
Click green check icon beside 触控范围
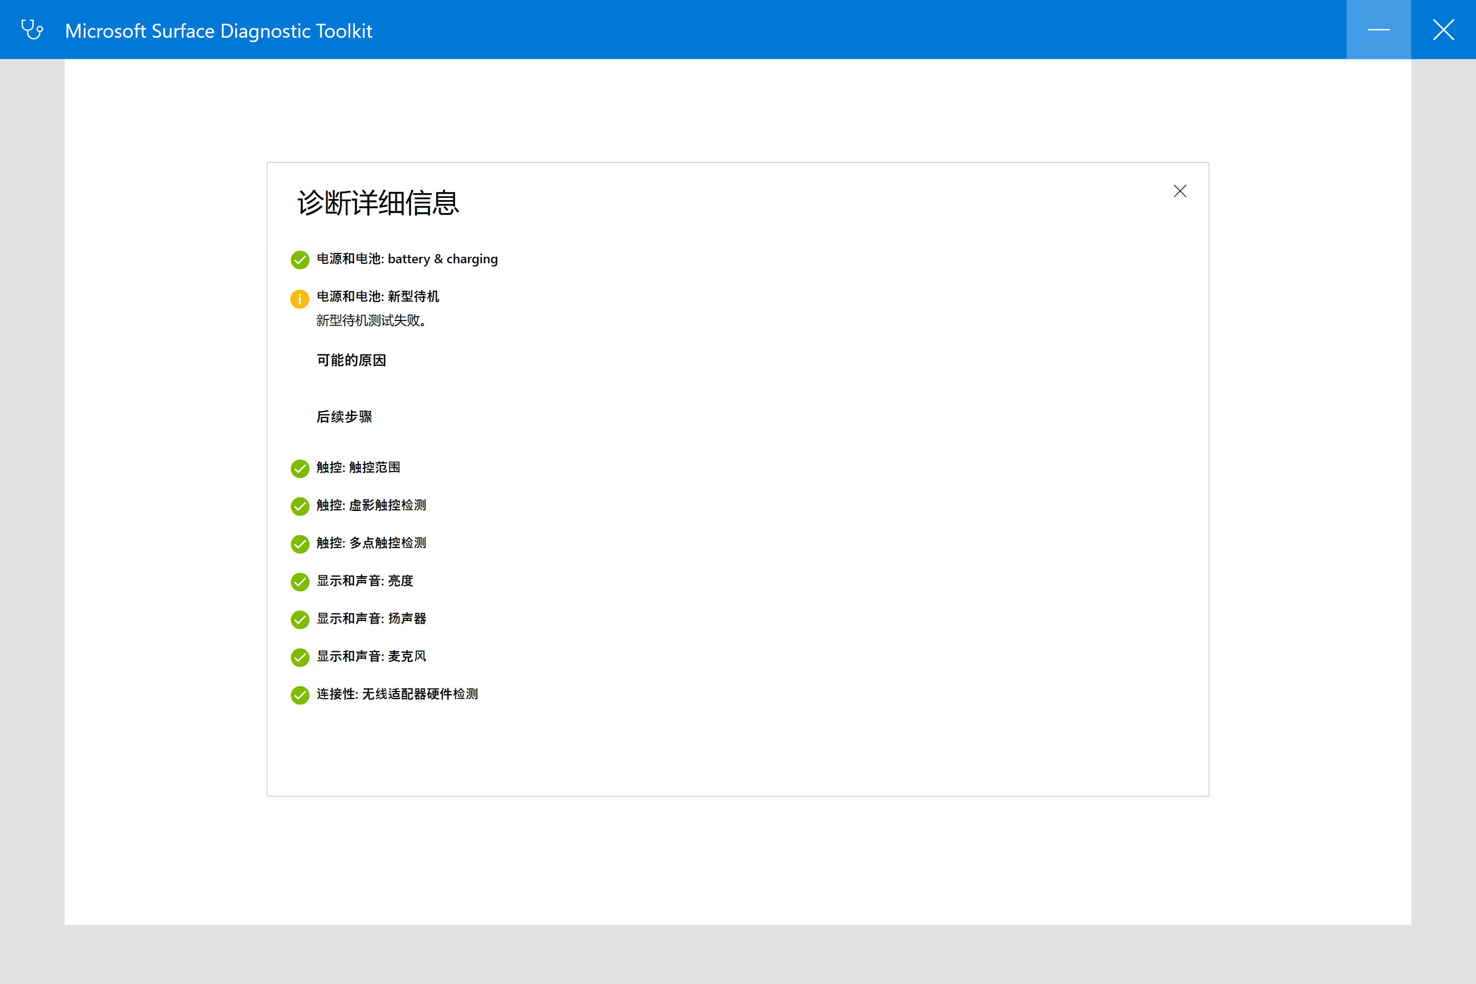300,469
